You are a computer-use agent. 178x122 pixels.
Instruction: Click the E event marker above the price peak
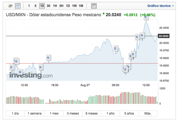145,17
